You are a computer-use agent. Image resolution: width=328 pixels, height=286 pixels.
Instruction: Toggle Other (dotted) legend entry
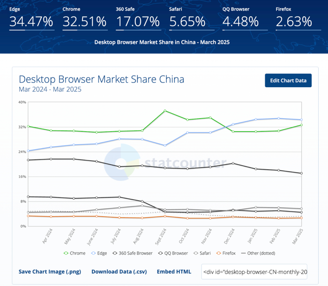258,253
